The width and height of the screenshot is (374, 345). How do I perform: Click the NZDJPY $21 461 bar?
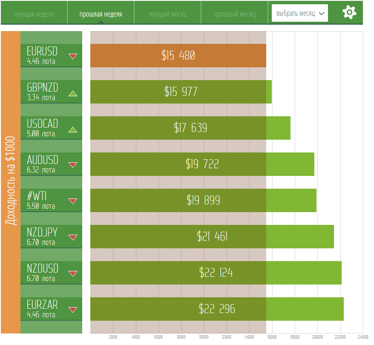tap(212, 236)
